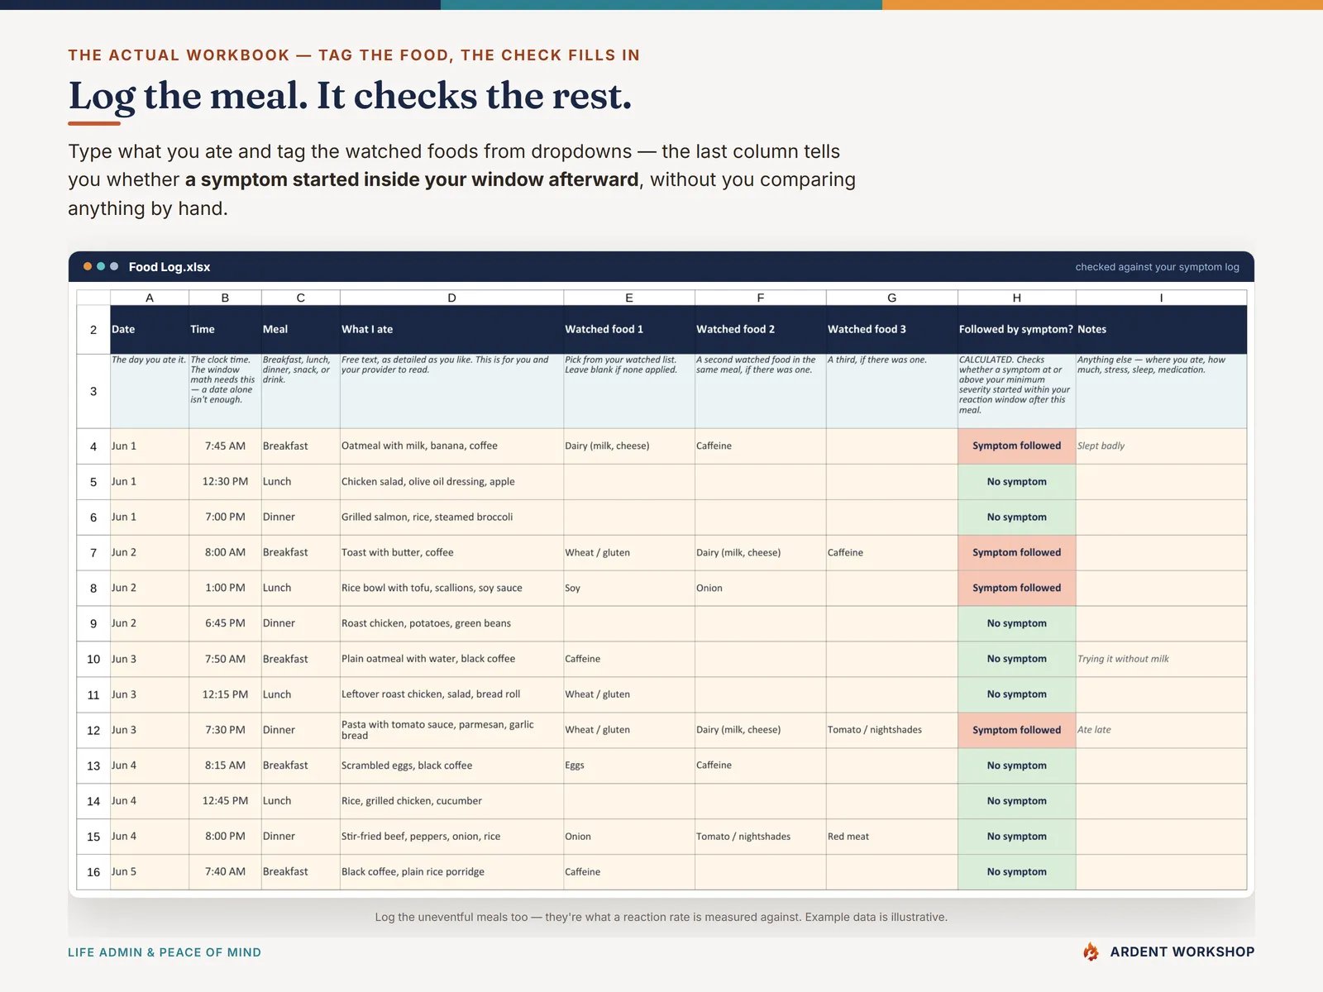The width and height of the screenshot is (1323, 992).
Task: Click 'Dinner' meal cell for Jun 4
Action: pyautogui.click(x=300, y=837)
